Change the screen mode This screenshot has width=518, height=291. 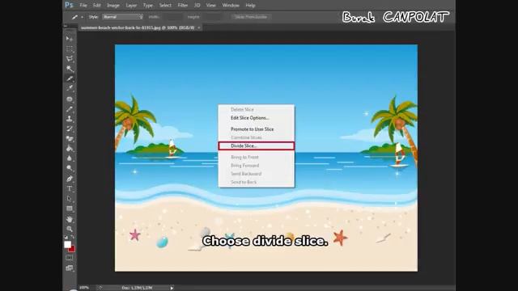click(70, 268)
